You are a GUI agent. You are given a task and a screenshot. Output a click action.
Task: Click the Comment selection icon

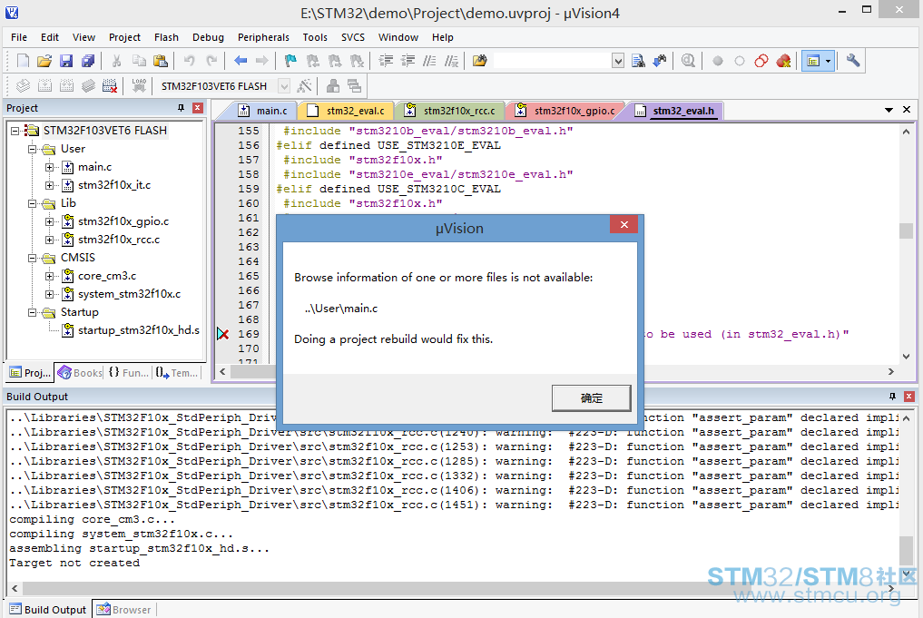point(429,61)
